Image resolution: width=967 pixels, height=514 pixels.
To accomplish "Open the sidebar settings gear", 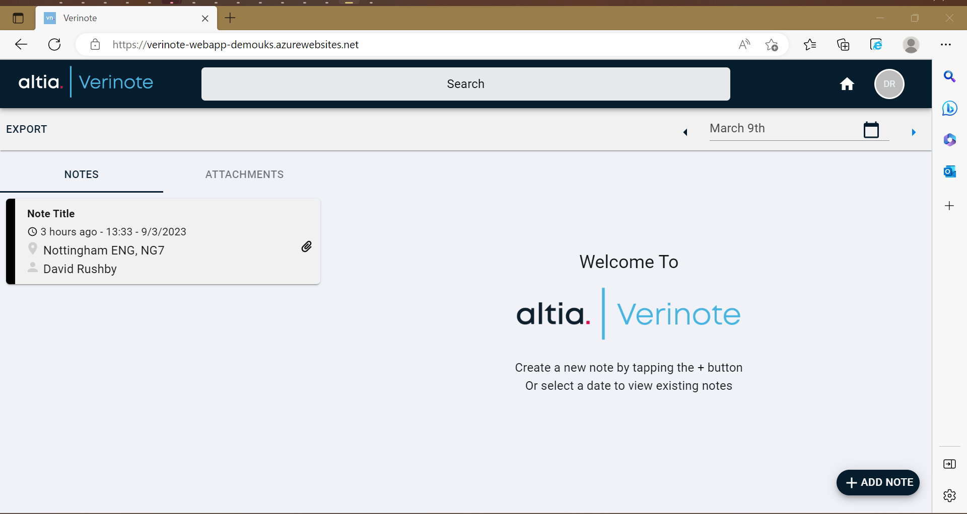I will click(x=949, y=495).
